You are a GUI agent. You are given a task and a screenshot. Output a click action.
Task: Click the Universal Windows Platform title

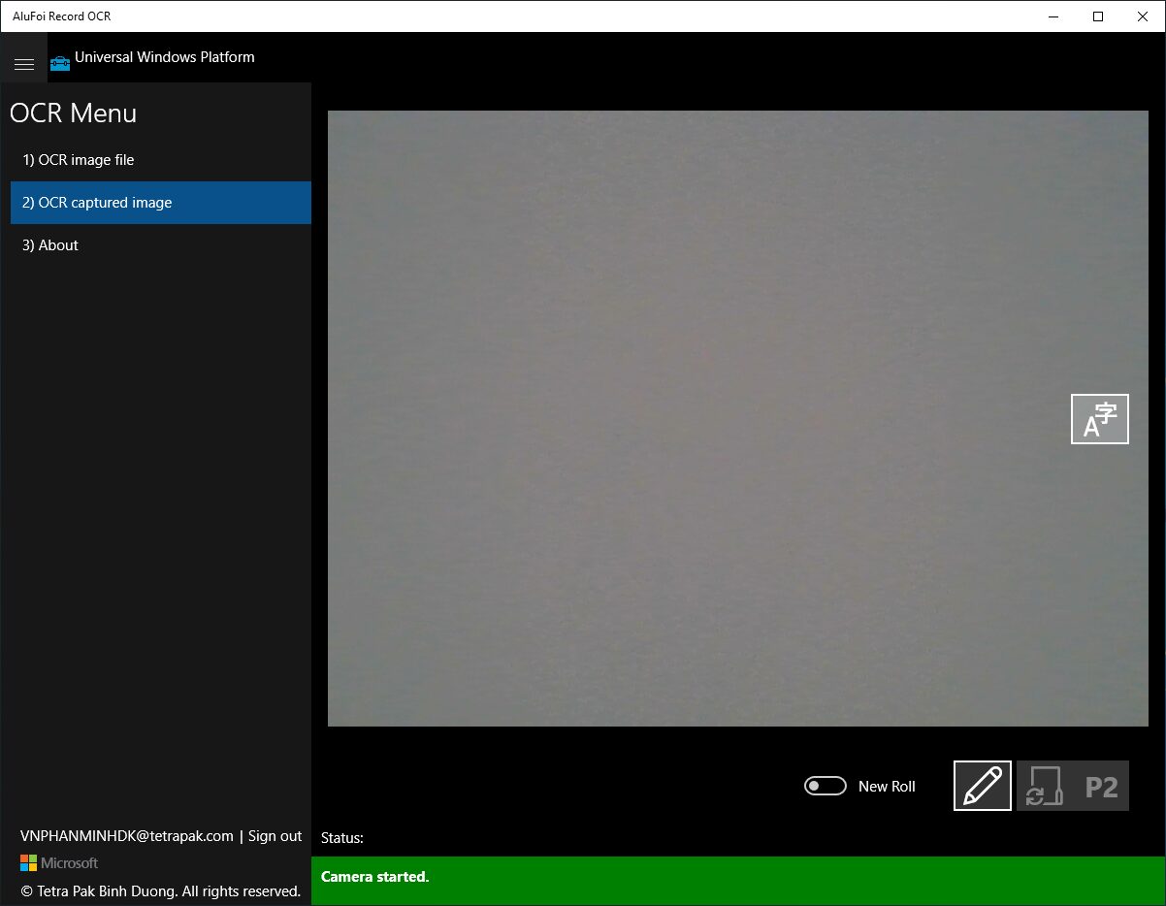pos(165,57)
